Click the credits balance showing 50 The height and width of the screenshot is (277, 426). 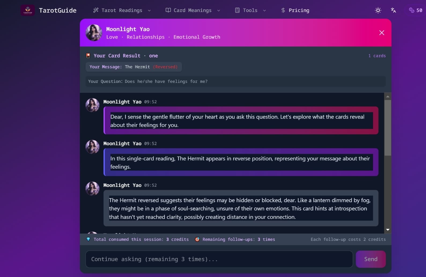point(415,10)
